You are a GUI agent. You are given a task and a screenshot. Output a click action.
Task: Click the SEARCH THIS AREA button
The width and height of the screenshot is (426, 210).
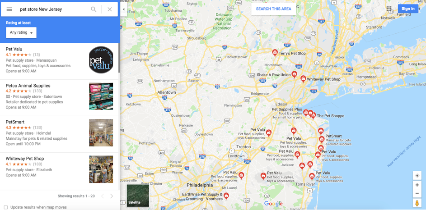pyautogui.click(x=274, y=9)
